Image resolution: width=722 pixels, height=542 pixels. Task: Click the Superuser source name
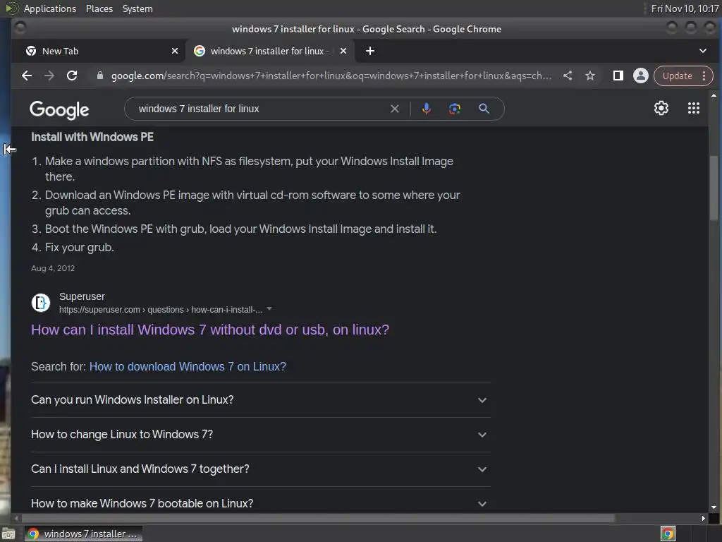82,296
